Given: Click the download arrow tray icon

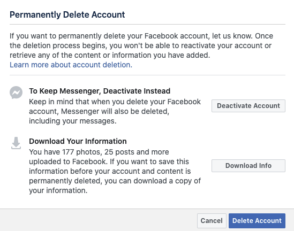Looking at the screenshot, I should pyautogui.click(x=16, y=143).
